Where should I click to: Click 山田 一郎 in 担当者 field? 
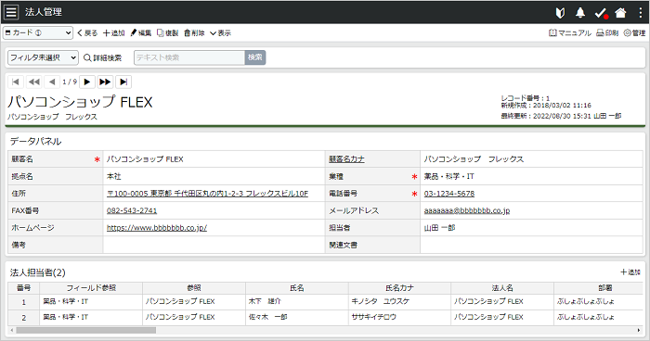(439, 228)
